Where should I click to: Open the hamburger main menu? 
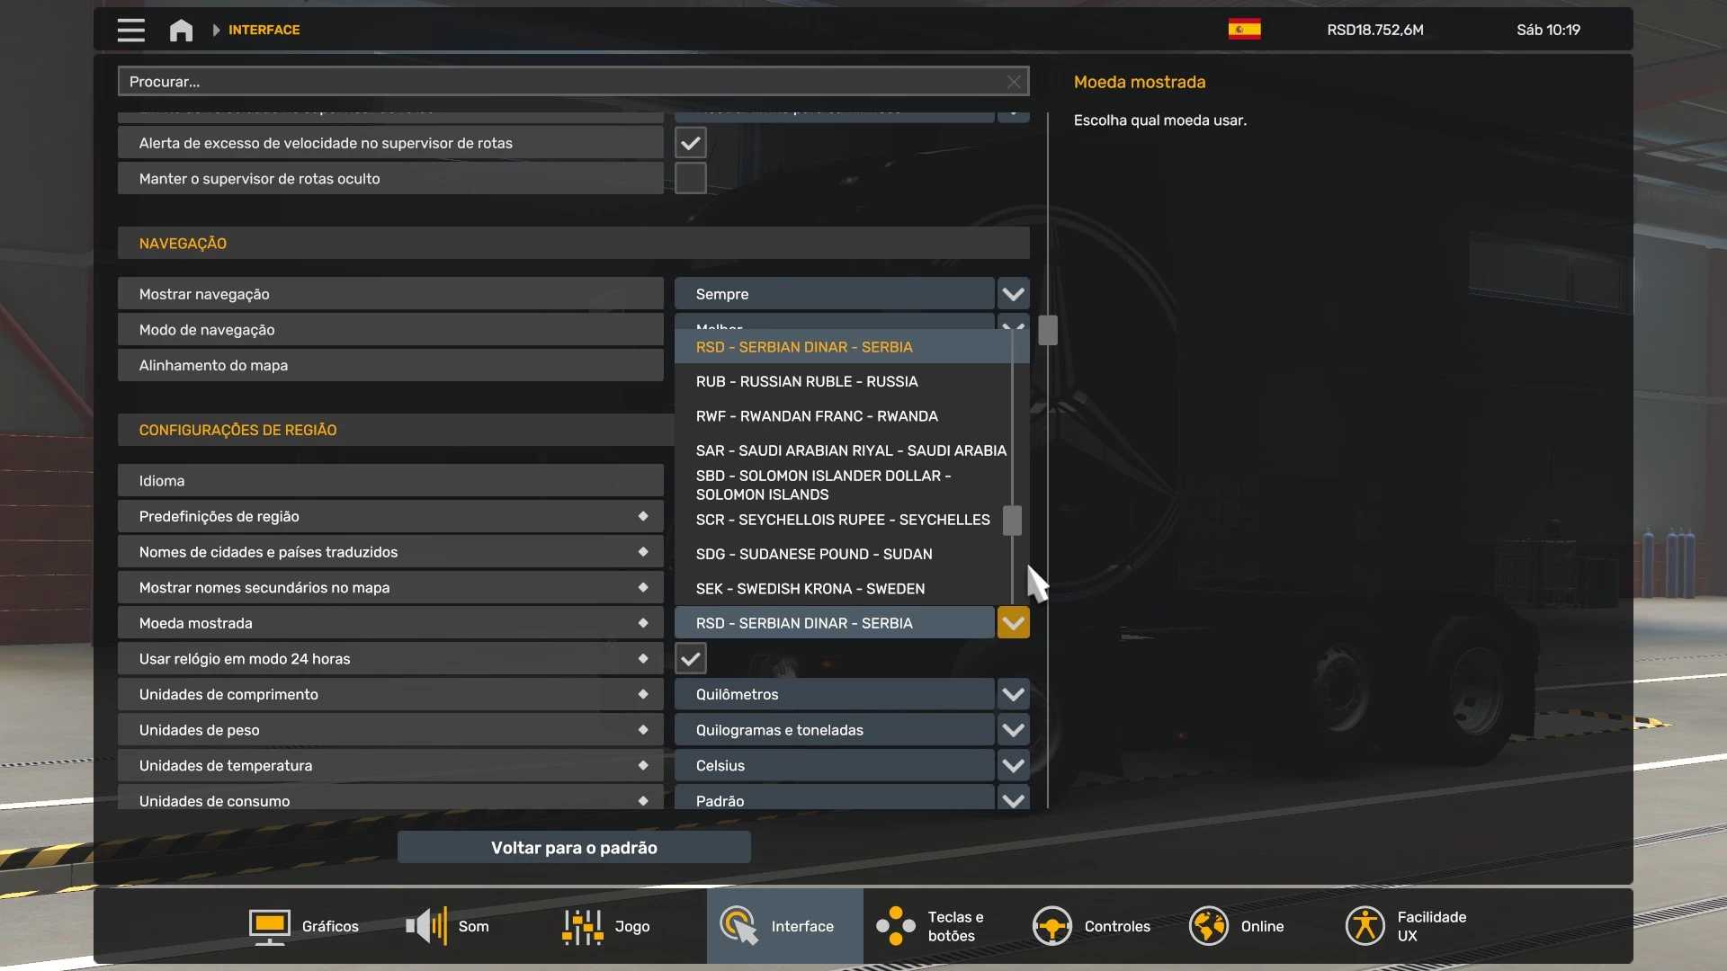point(130,30)
